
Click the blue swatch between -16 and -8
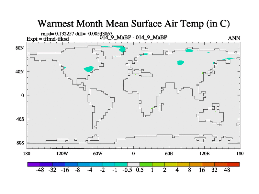pos(71,164)
